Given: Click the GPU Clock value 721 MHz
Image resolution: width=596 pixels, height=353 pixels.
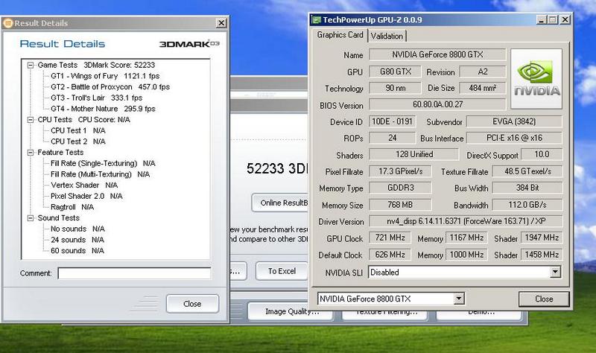Looking at the screenshot, I should coord(390,238).
